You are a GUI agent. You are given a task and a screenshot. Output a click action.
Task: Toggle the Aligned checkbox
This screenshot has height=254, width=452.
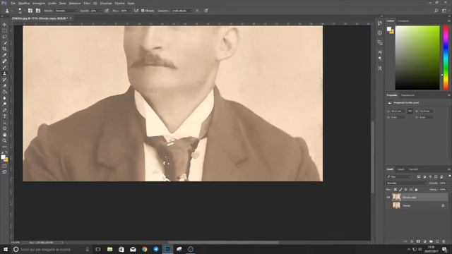pyautogui.click(x=143, y=11)
